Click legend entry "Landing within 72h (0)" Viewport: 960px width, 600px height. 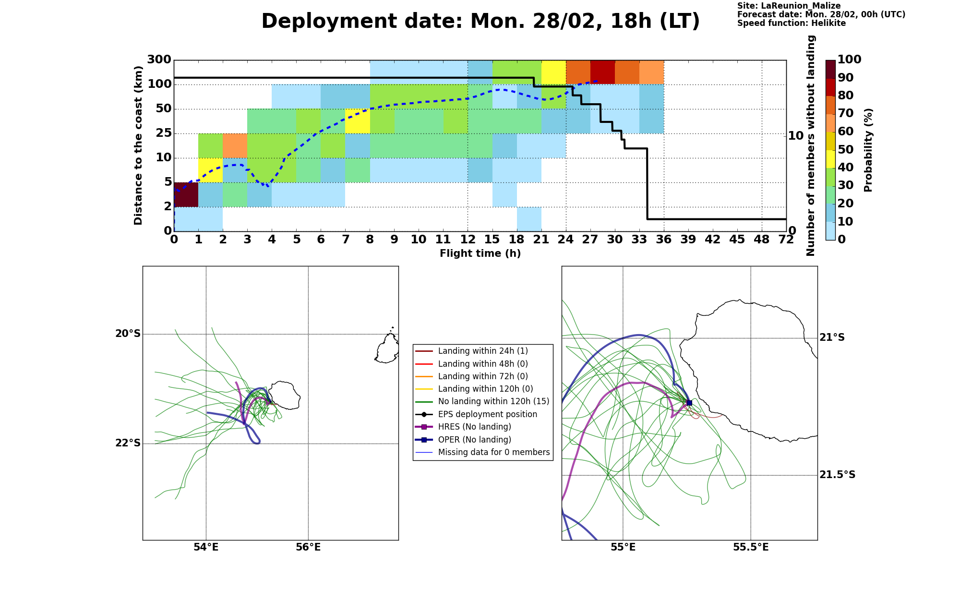coord(483,376)
